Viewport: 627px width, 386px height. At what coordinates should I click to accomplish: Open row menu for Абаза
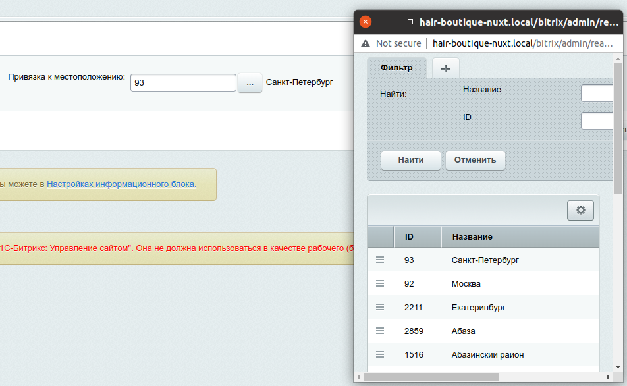(x=380, y=331)
